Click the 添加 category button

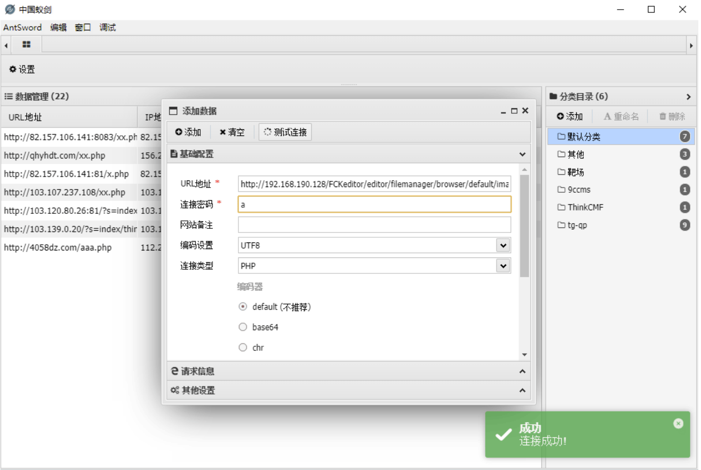coord(570,116)
